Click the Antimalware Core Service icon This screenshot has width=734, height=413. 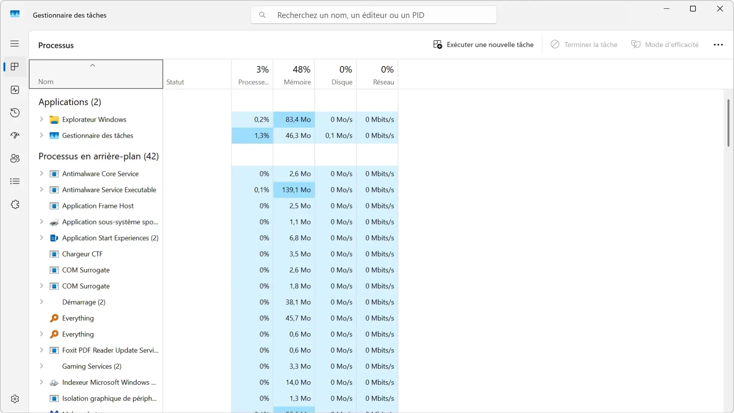click(x=54, y=174)
